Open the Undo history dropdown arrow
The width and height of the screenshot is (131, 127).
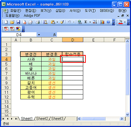tap(74, 22)
